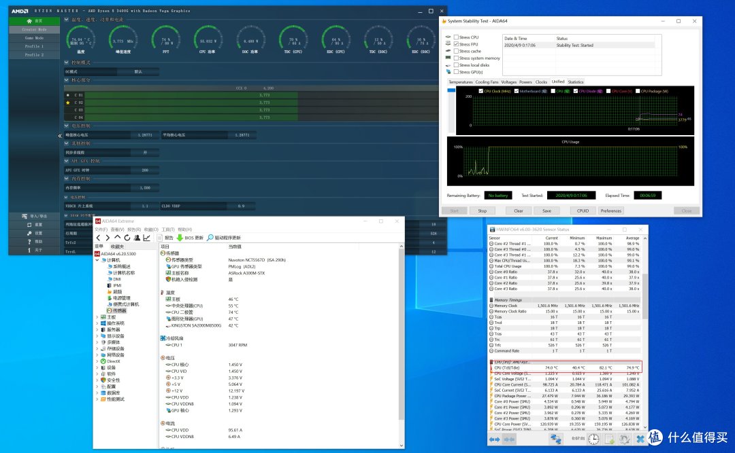This screenshot has height=453, width=735.
Task: Click the forward arrow in AIDA64 Extreme toolbar
Action: coord(108,238)
